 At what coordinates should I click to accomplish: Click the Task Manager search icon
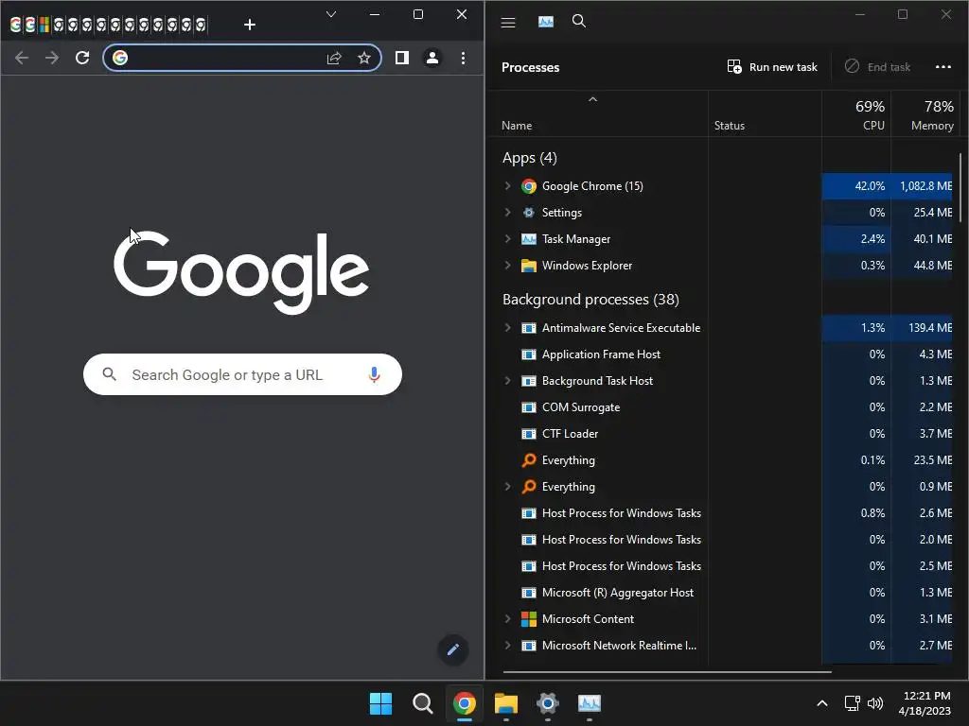579,21
